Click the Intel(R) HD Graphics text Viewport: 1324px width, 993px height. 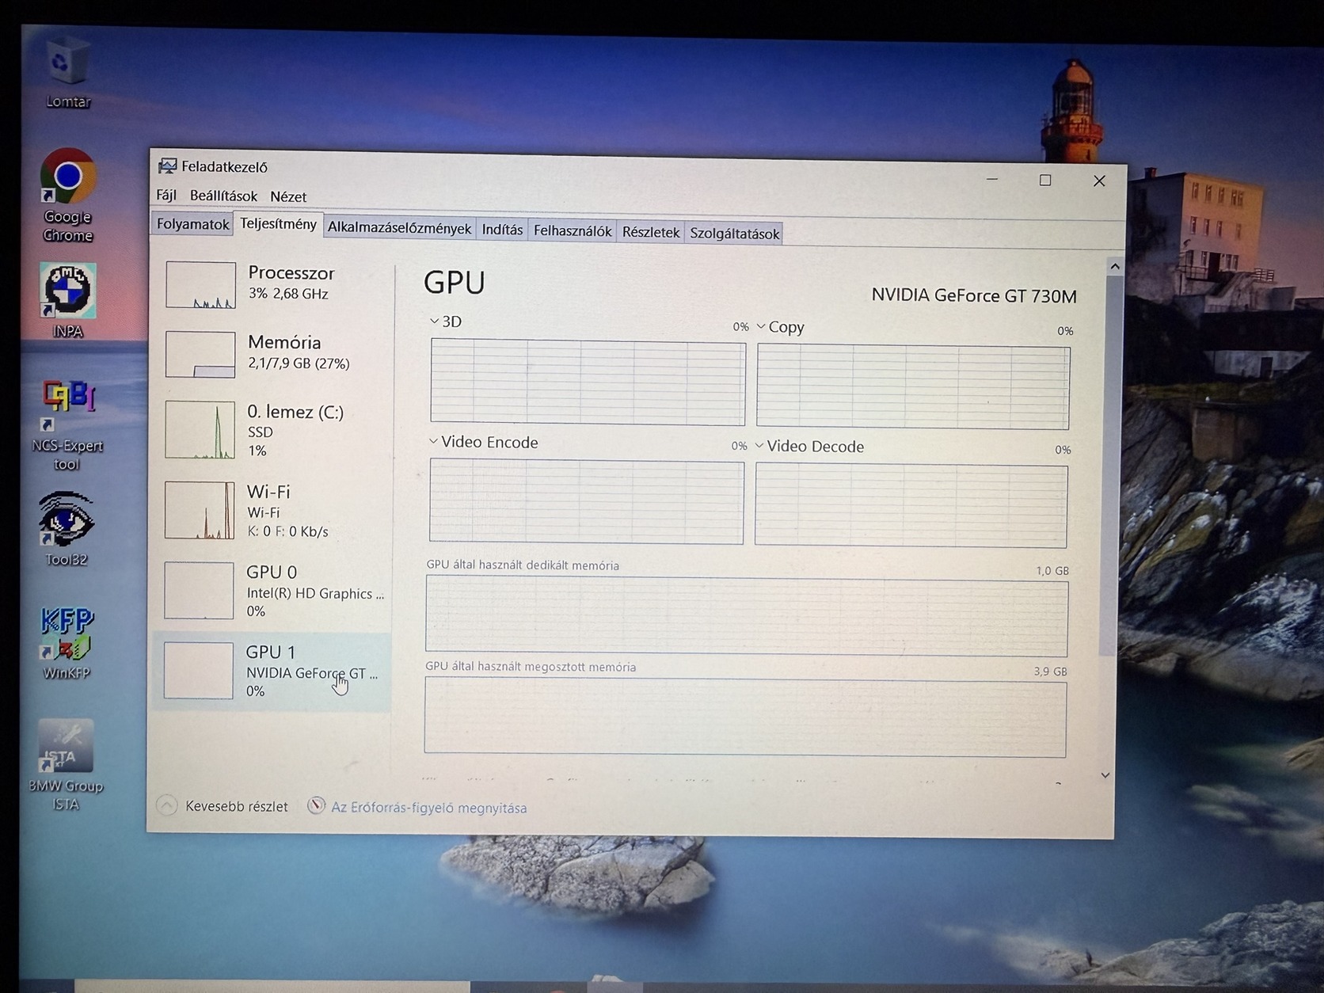pos(315,593)
